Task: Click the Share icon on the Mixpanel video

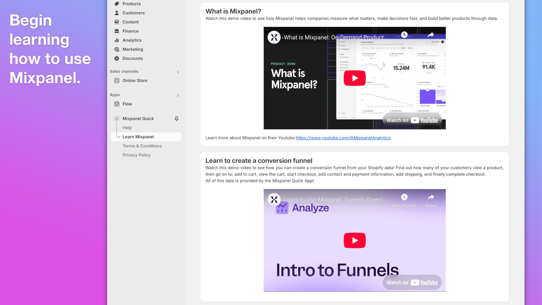Action: pyautogui.click(x=431, y=34)
